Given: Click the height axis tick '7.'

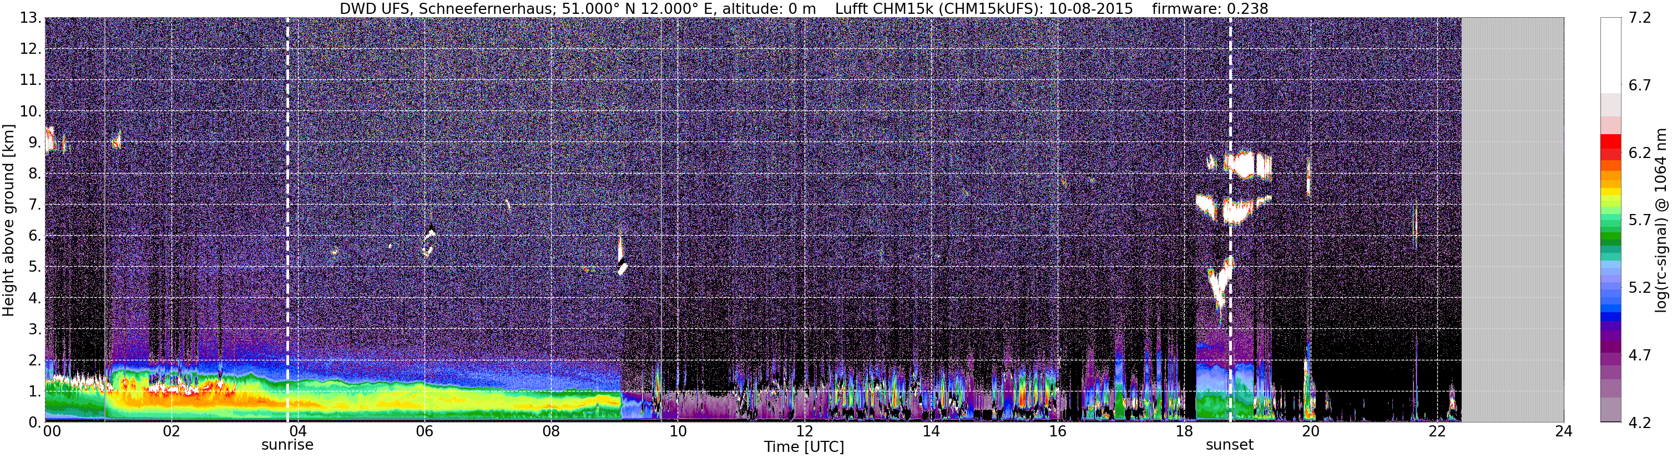Looking at the screenshot, I should tap(35, 205).
